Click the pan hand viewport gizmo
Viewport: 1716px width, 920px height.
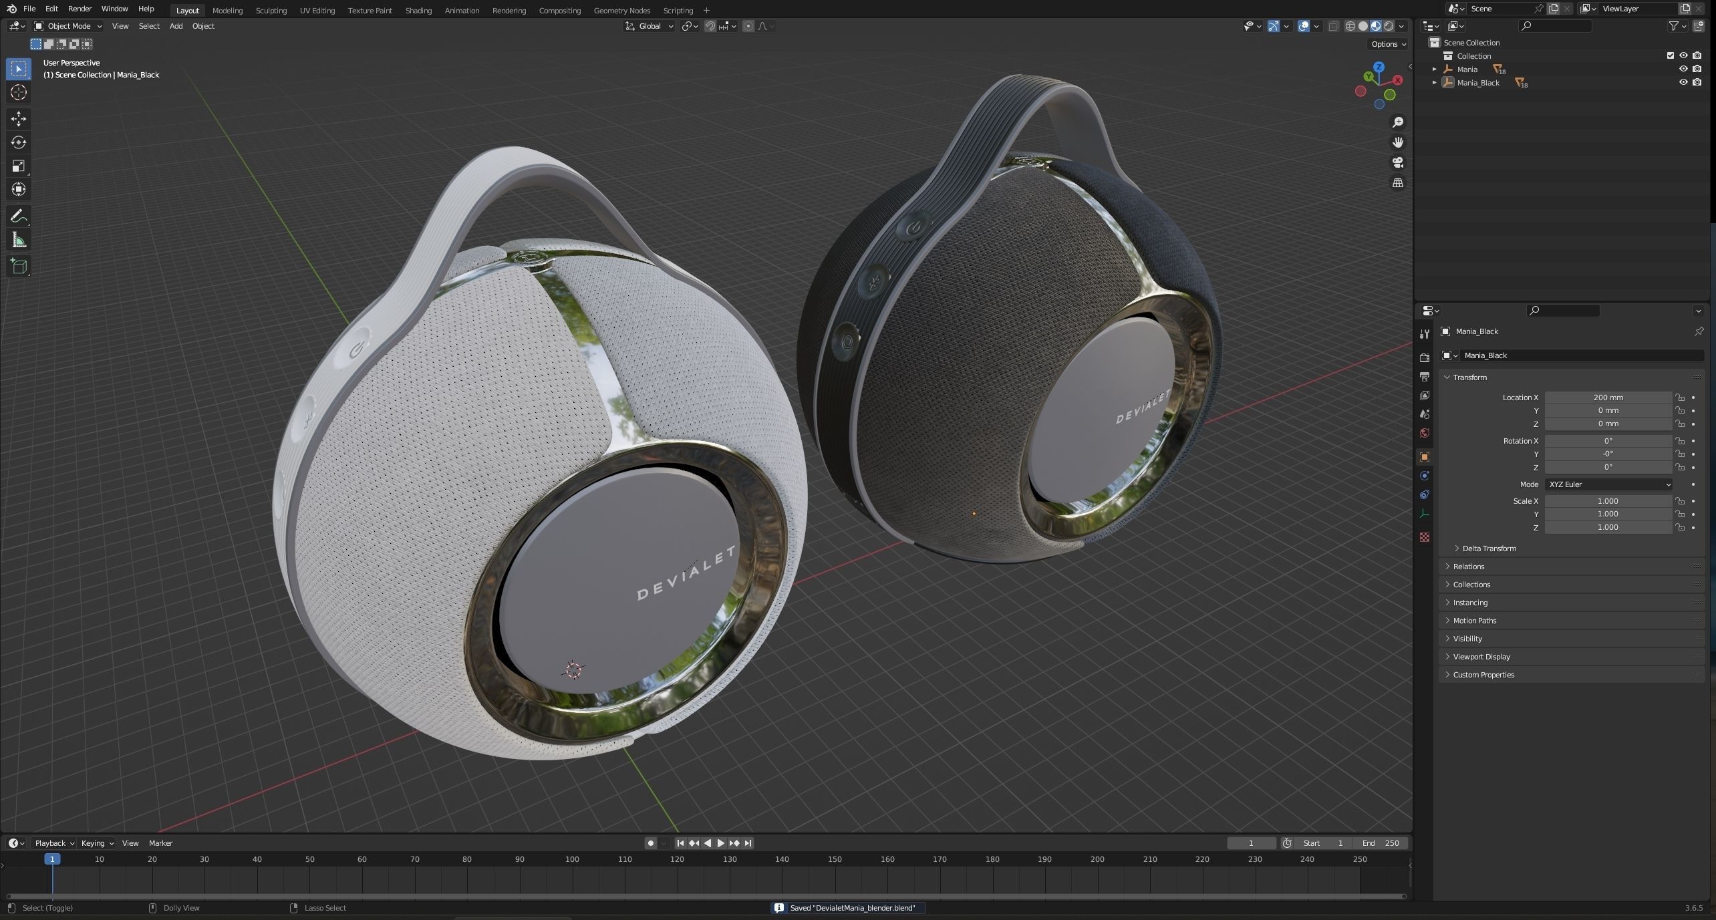(x=1397, y=142)
